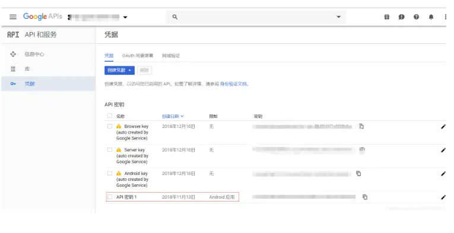Screen dimensions: 454x233
Task: Click the Android key warning icon
Action: pos(119,173)
